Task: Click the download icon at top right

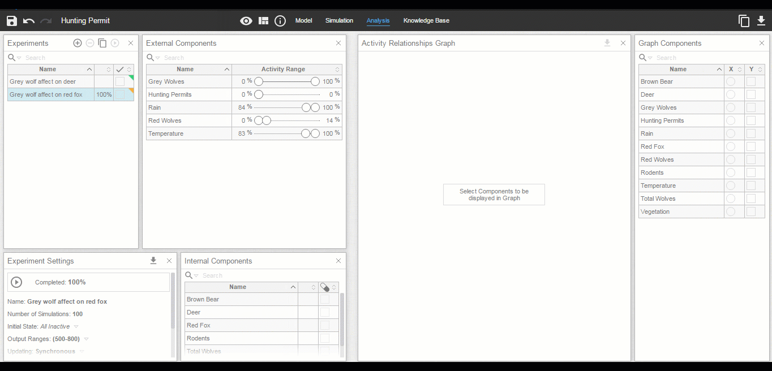Action: 761,21
